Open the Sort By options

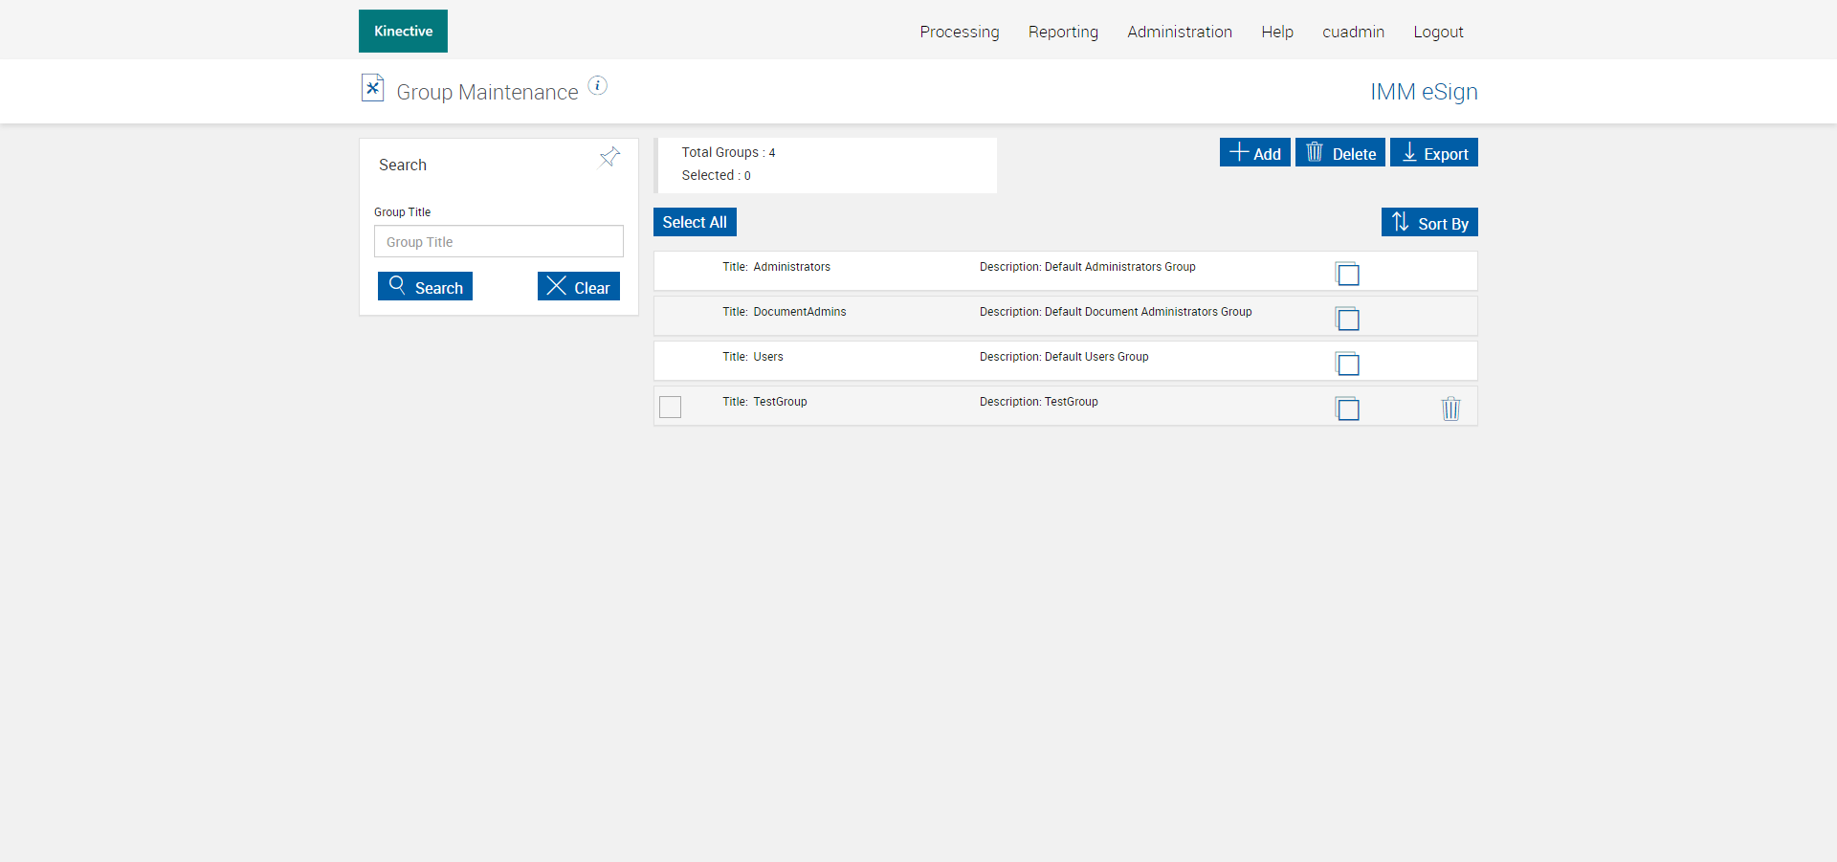pyautogui.click(x=1429, y=222)
